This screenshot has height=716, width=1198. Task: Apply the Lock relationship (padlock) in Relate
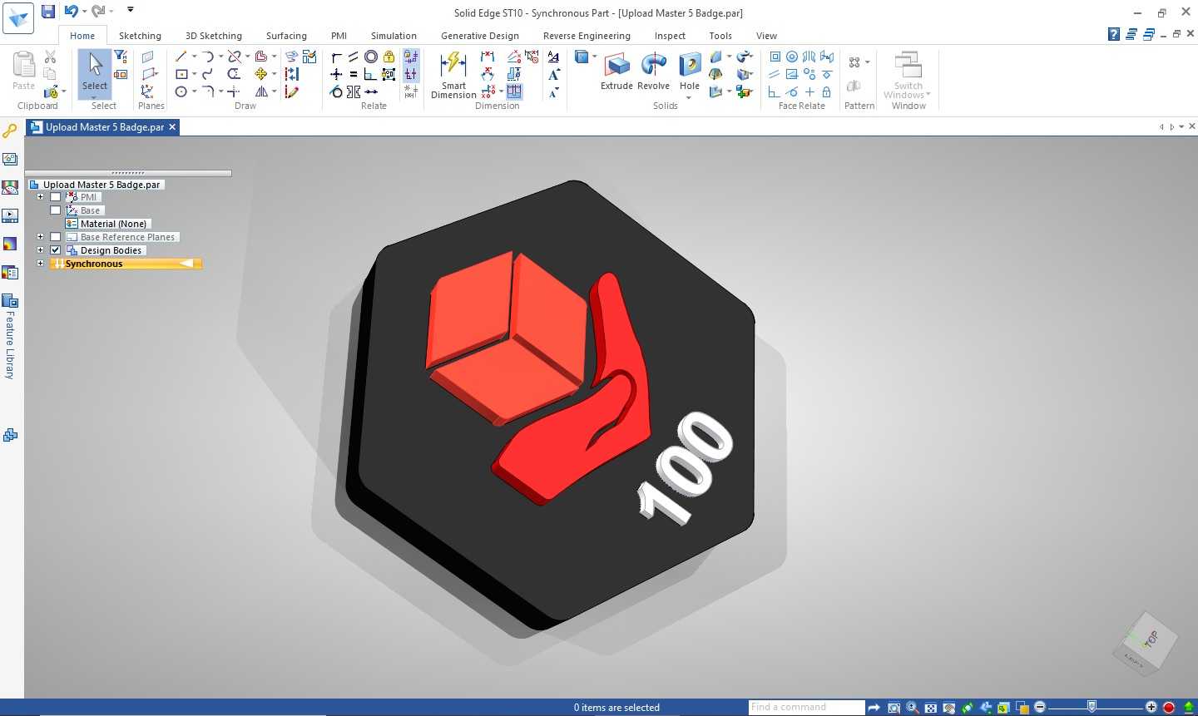pos(389,57)
